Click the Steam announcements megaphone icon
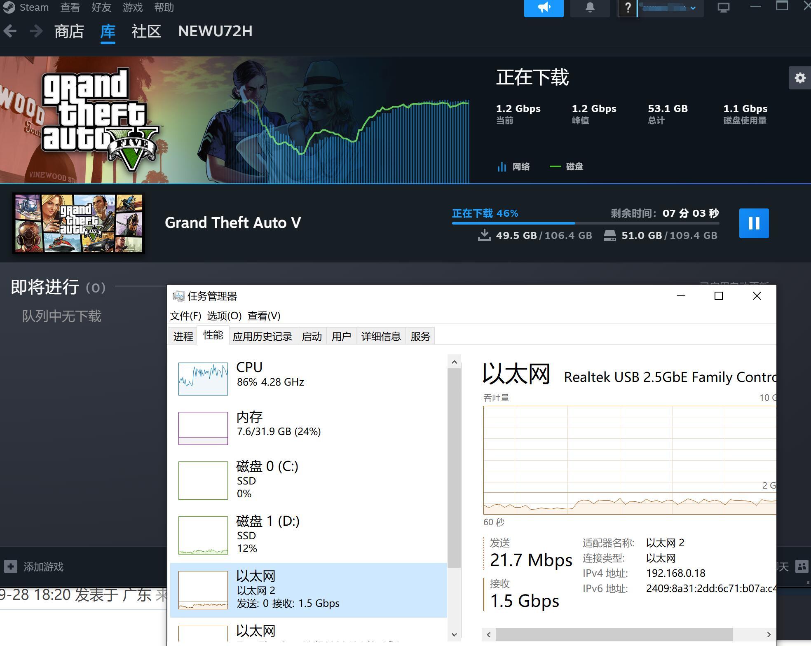Viewport: 811px width, 646px height. 544,8
